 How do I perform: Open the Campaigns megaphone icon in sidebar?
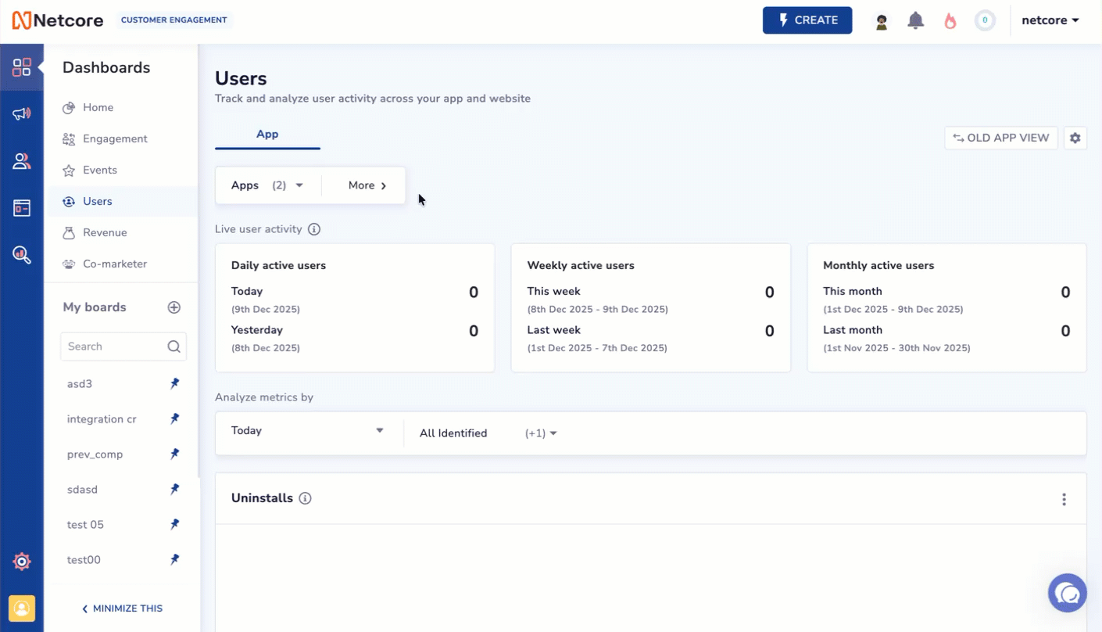[22, 113]
